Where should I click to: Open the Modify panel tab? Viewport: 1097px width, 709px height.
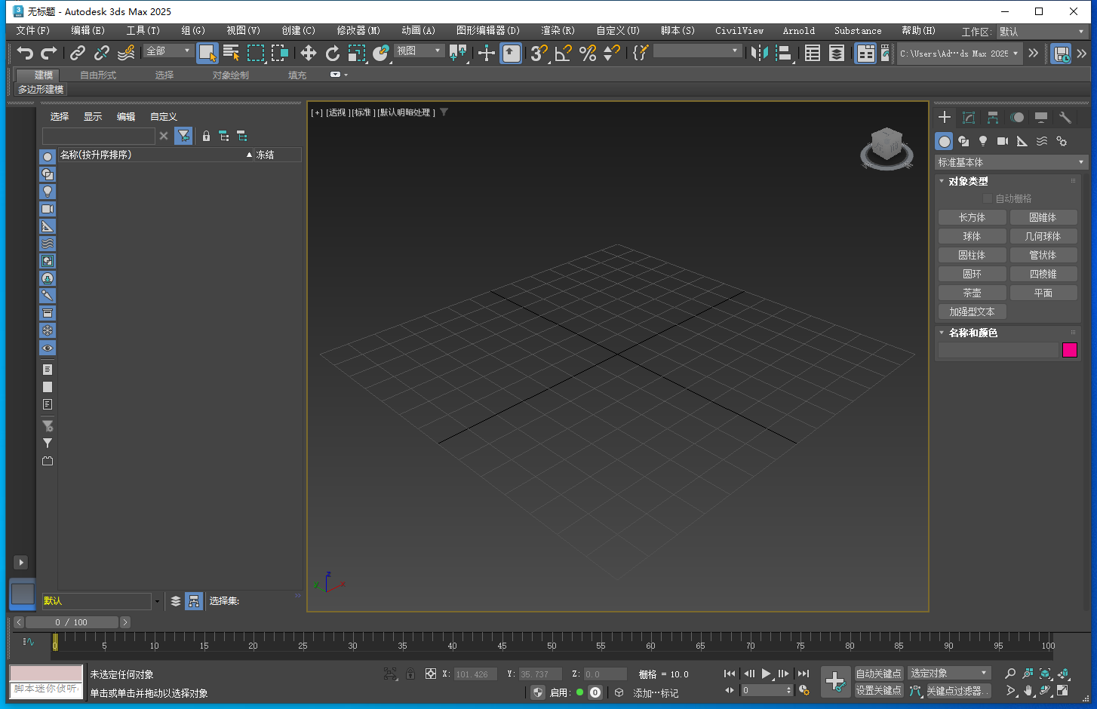969,118
